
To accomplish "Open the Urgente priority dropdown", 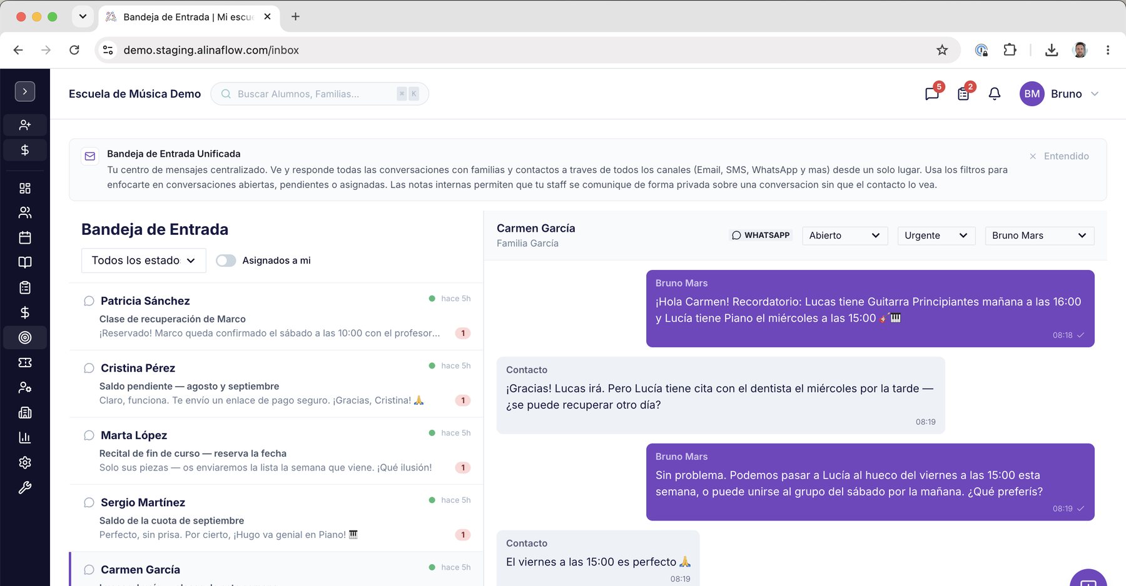I will (936, 236).
